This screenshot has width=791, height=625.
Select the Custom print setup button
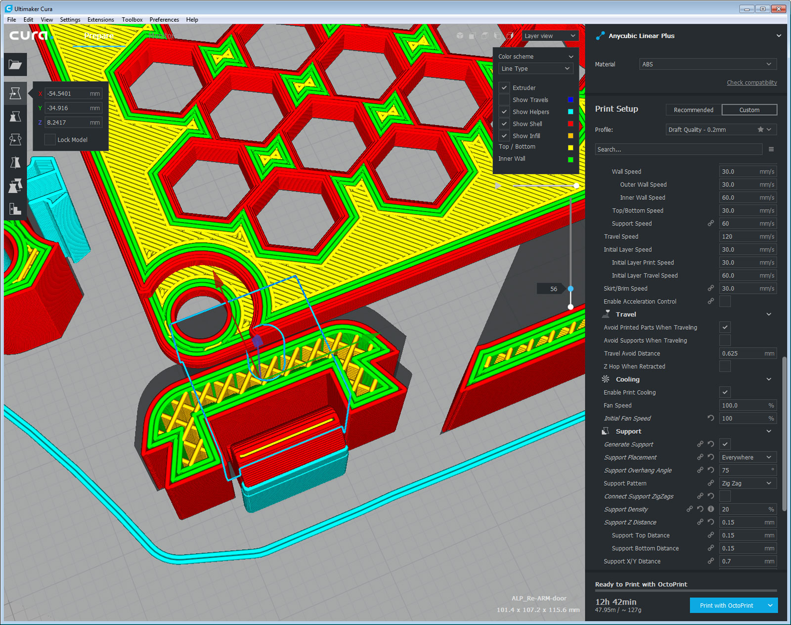pos(749,110)
